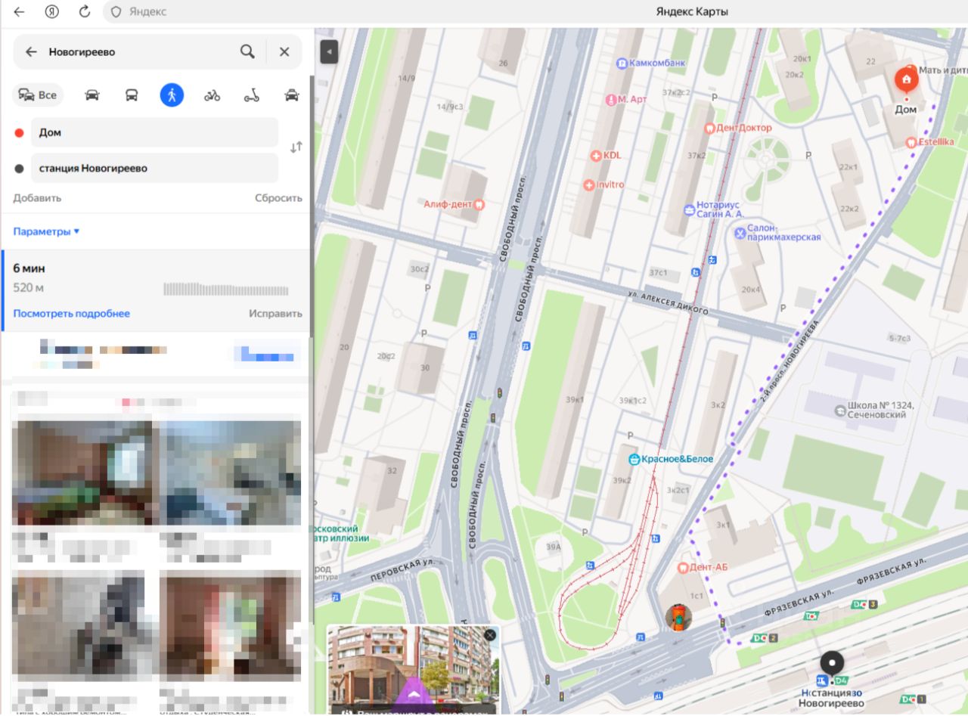Click building label "39А" on map

click(554, 547)
